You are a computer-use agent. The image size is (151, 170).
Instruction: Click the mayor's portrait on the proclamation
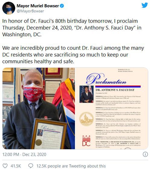pos(86,94)
